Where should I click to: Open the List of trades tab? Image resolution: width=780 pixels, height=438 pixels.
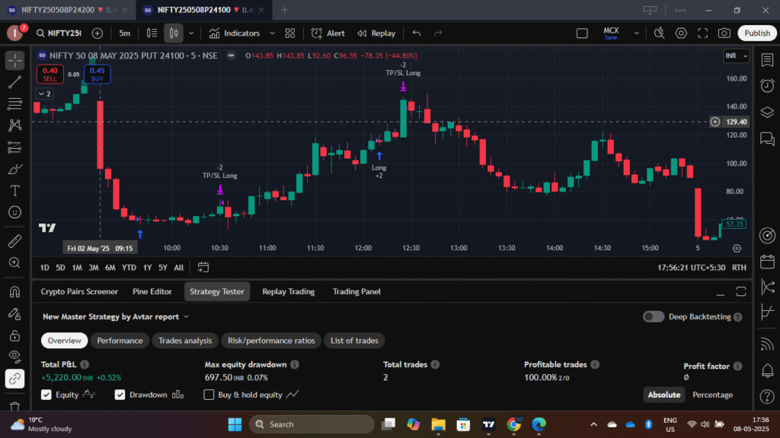(355, 341)
